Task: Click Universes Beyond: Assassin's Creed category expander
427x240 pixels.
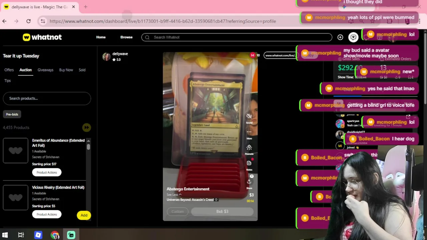Action: (216, 200)
